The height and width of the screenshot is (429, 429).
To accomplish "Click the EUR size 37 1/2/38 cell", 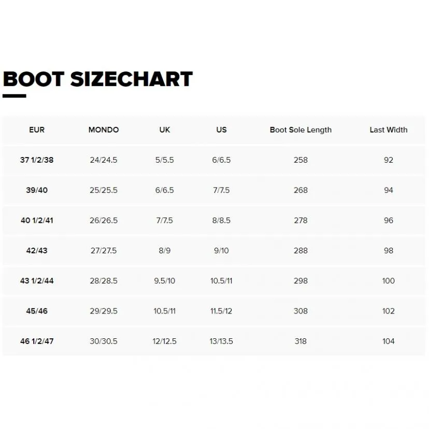I will (37, 160).
